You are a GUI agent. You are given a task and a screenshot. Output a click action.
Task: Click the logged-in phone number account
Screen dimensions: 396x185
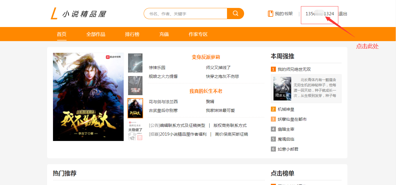(319, 14)
